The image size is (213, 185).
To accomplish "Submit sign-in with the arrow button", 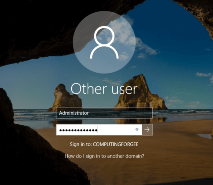I will tap(147, 130).
